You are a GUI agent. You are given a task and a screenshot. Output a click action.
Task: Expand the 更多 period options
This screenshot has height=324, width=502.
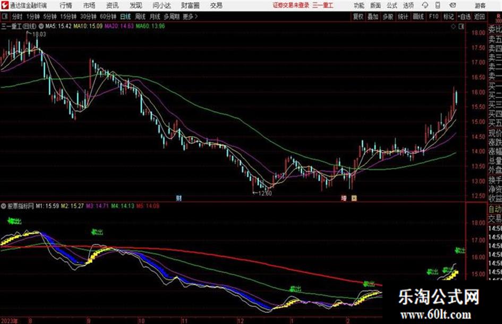click(x=190, y=16)
